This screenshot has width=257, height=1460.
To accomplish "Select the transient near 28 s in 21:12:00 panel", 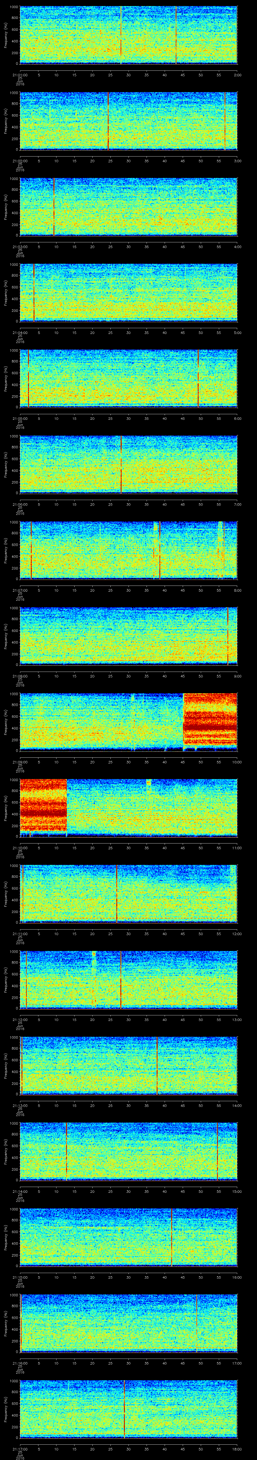I will pos(121,979).
